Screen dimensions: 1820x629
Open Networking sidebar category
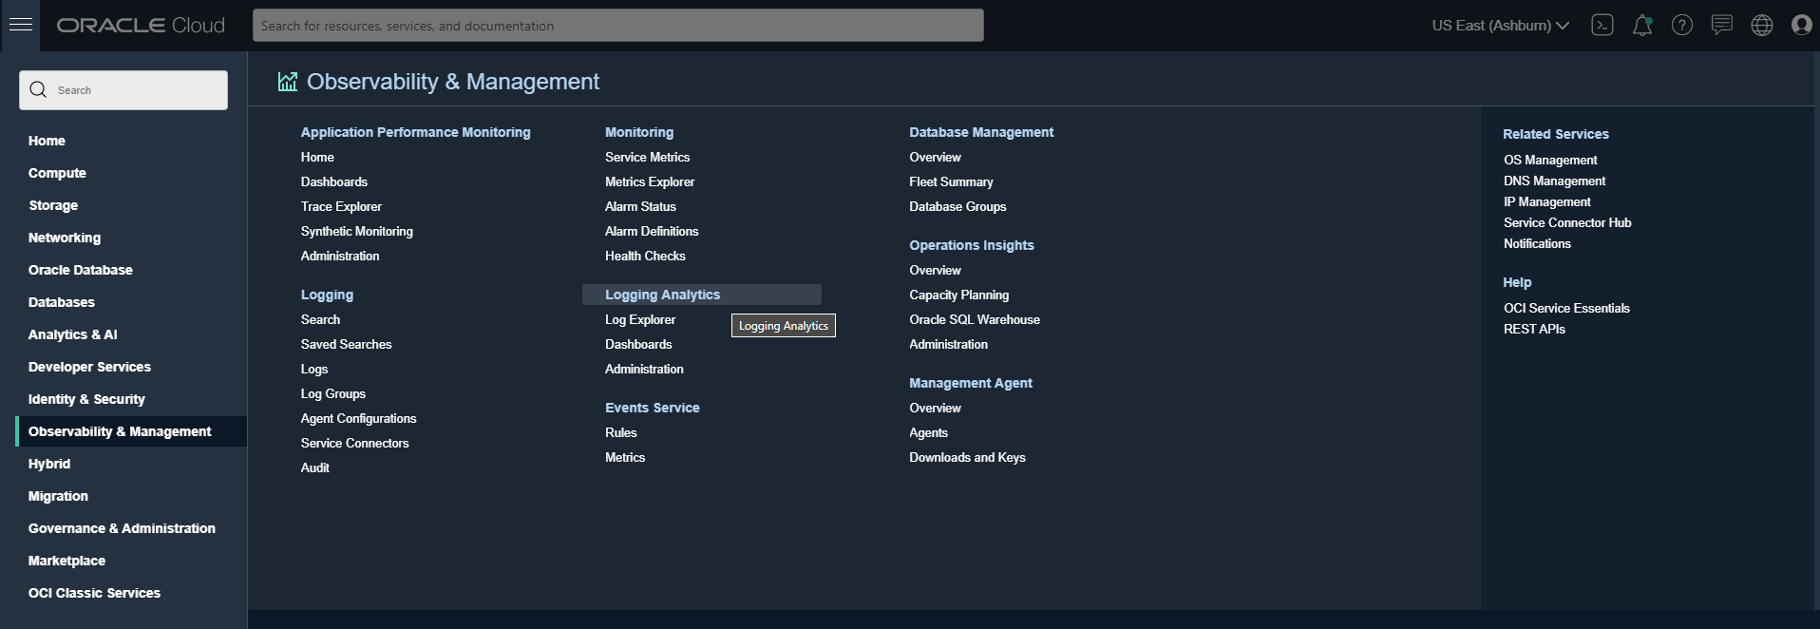click(x=65, y=238)
